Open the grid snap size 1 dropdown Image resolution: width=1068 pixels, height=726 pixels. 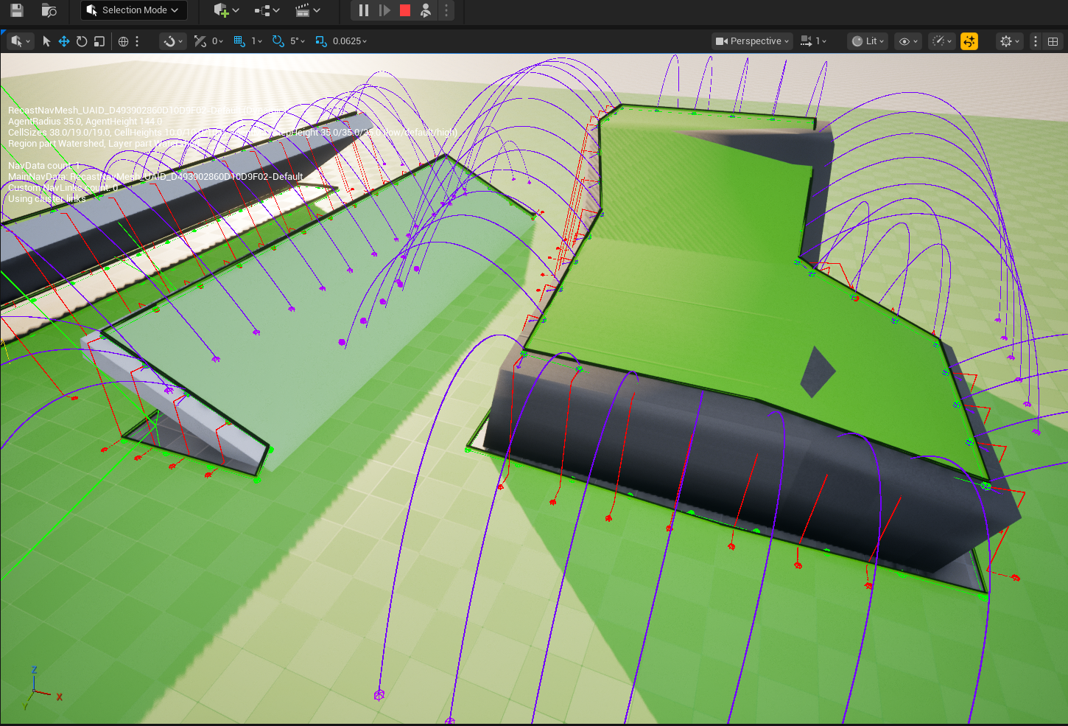point(256,41)
